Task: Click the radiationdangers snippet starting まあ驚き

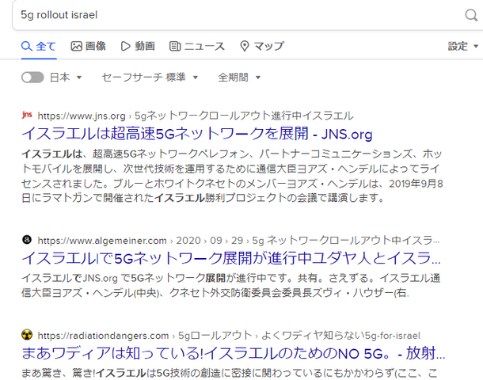Action: [230, 373]
